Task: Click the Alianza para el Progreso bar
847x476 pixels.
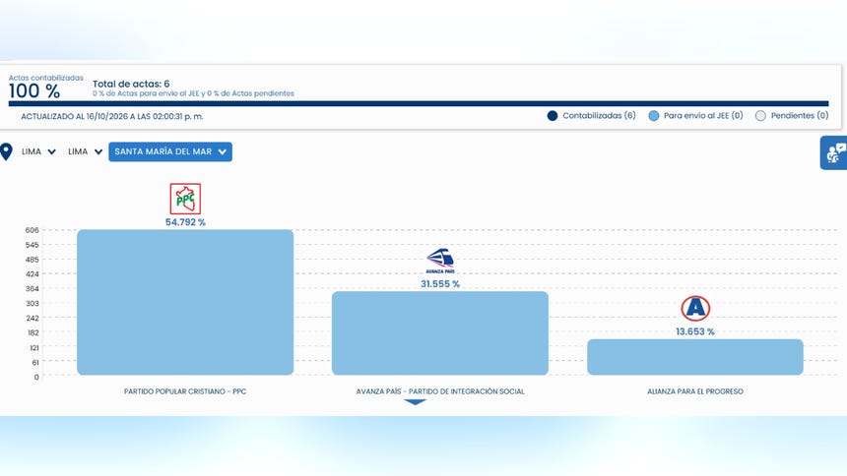Action: (x=695, y=357)
